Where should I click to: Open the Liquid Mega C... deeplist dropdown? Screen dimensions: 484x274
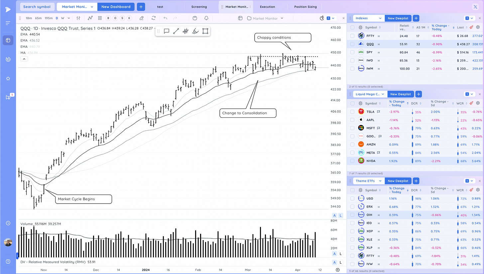click(370, 94)
